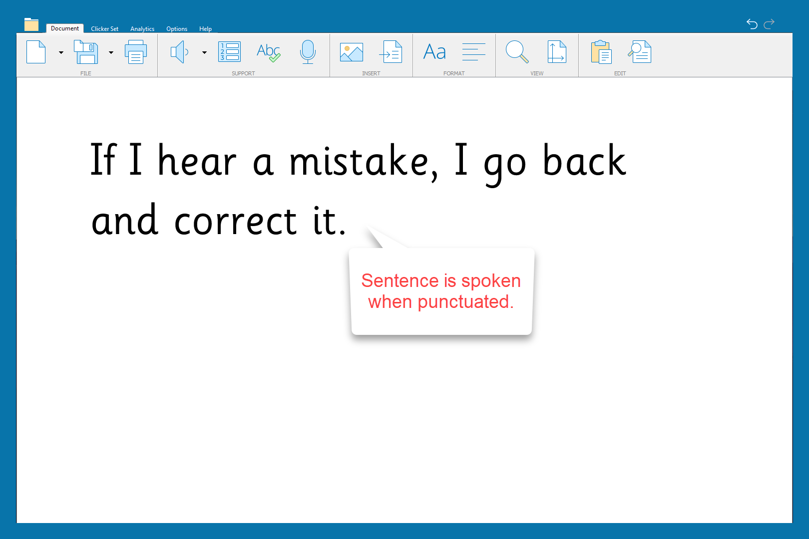Click the Print icon
809x539 pixels.
(136, 52)
